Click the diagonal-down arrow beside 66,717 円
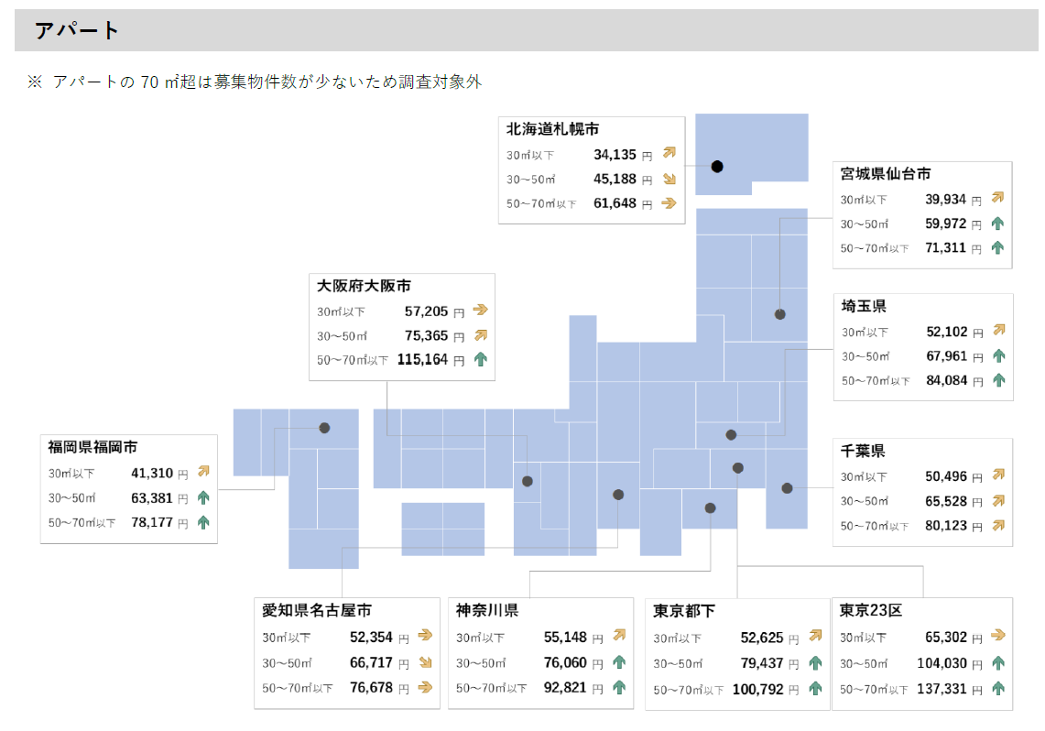This screenshot has height=731, width=1045. tap(425, 661)
